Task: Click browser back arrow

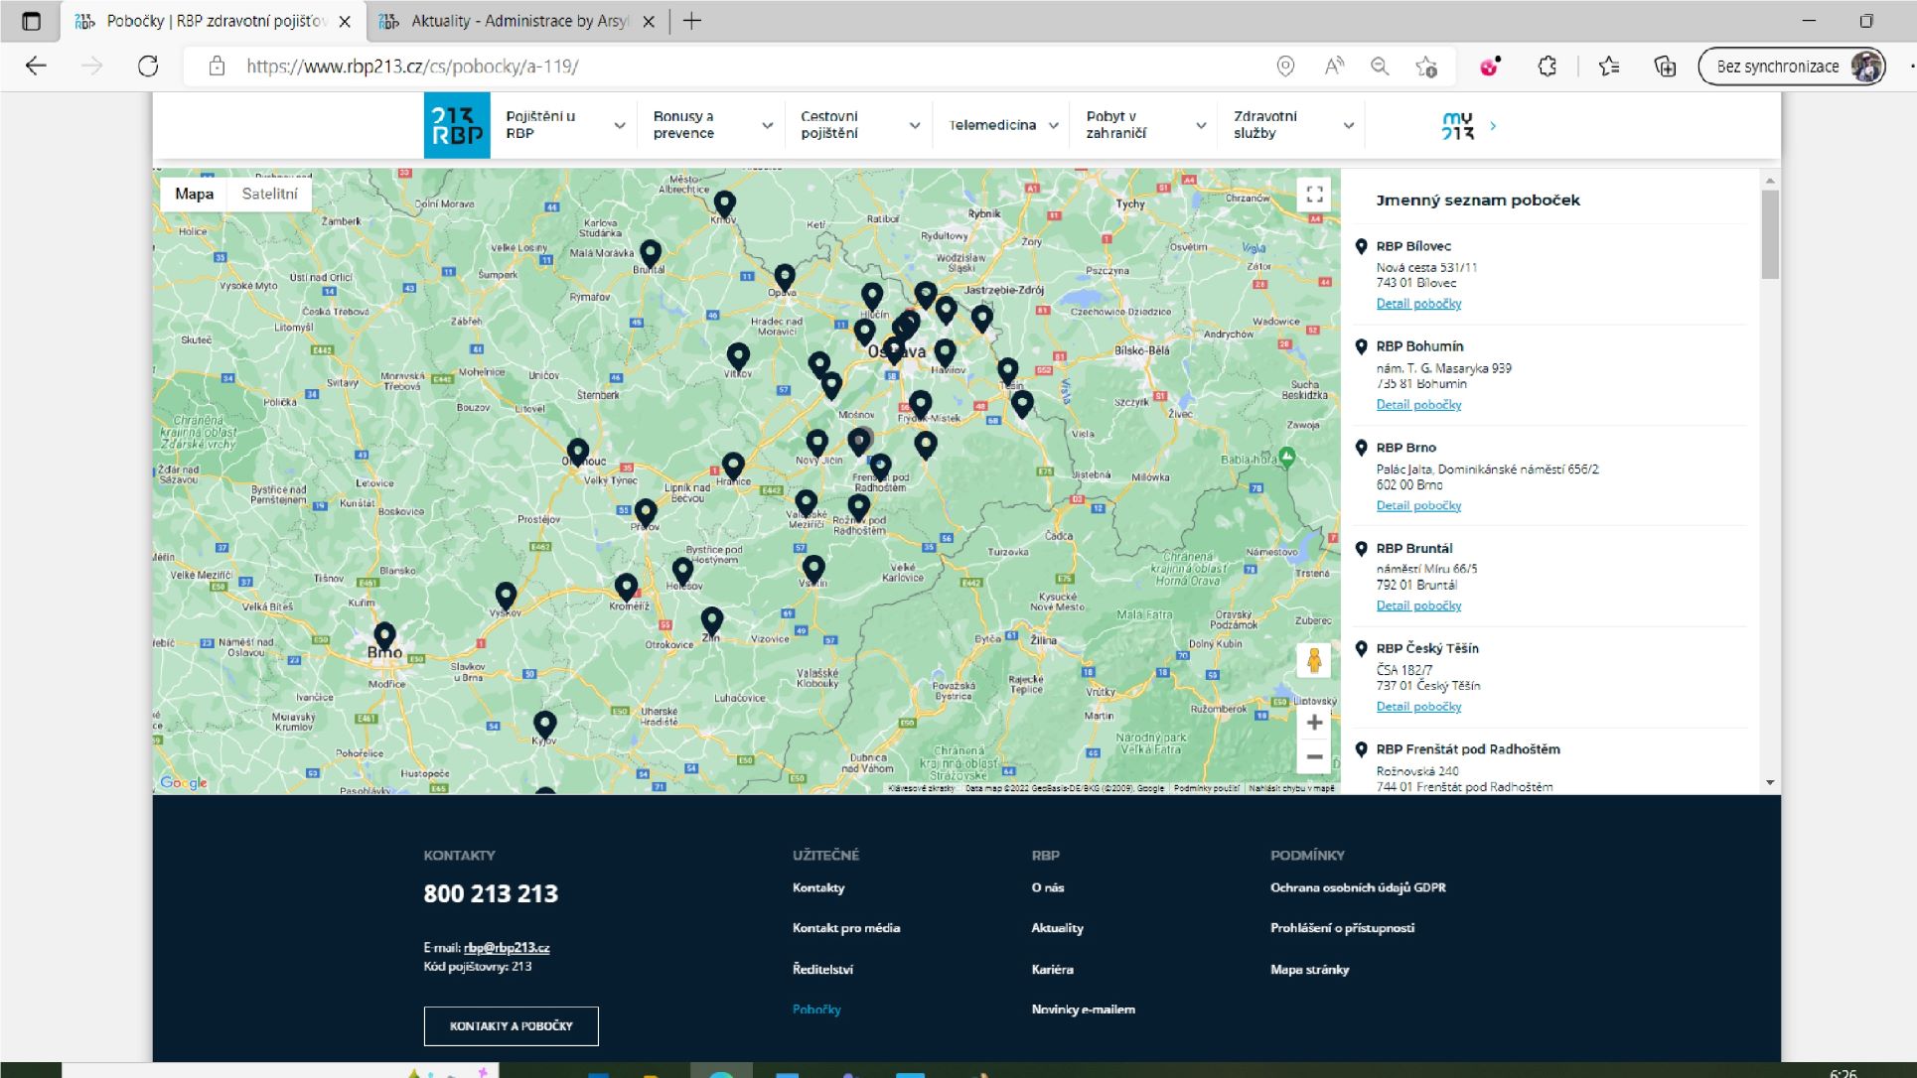Action: 36,67
